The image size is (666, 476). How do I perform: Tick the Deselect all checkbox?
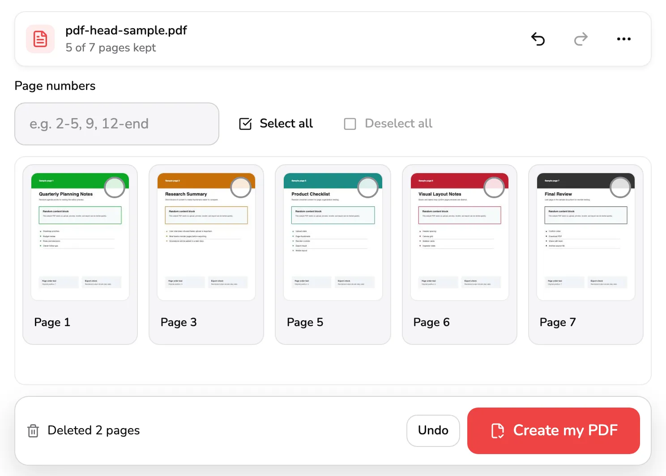tap(350, 124)
